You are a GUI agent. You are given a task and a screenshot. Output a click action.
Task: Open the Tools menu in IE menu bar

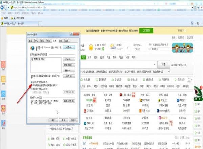(33, 13)
